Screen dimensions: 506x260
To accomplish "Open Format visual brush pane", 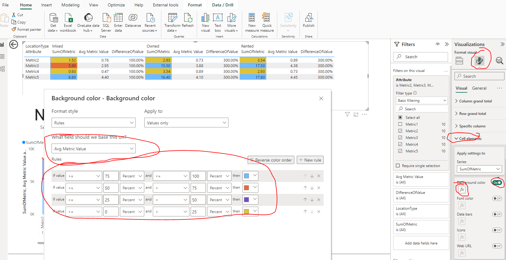I will pos(479,60).
